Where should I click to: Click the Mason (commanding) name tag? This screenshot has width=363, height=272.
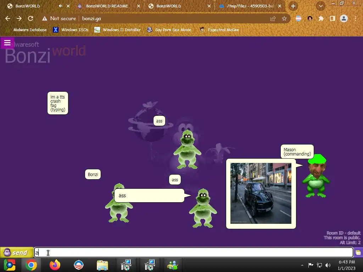click(297, 152)
